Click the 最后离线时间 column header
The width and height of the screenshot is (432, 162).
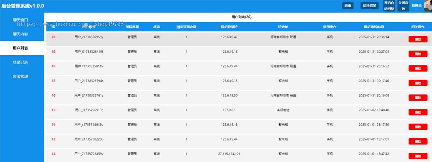(374, 27)
